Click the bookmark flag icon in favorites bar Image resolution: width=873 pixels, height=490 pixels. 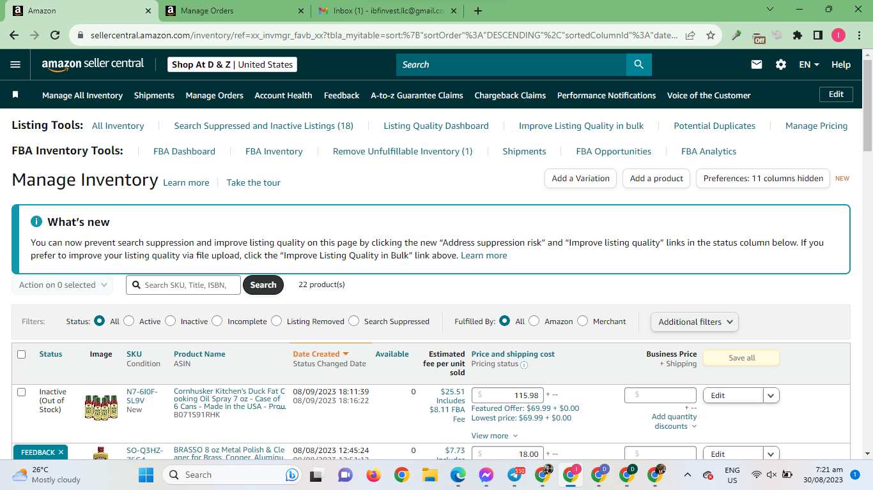(16, 94)
